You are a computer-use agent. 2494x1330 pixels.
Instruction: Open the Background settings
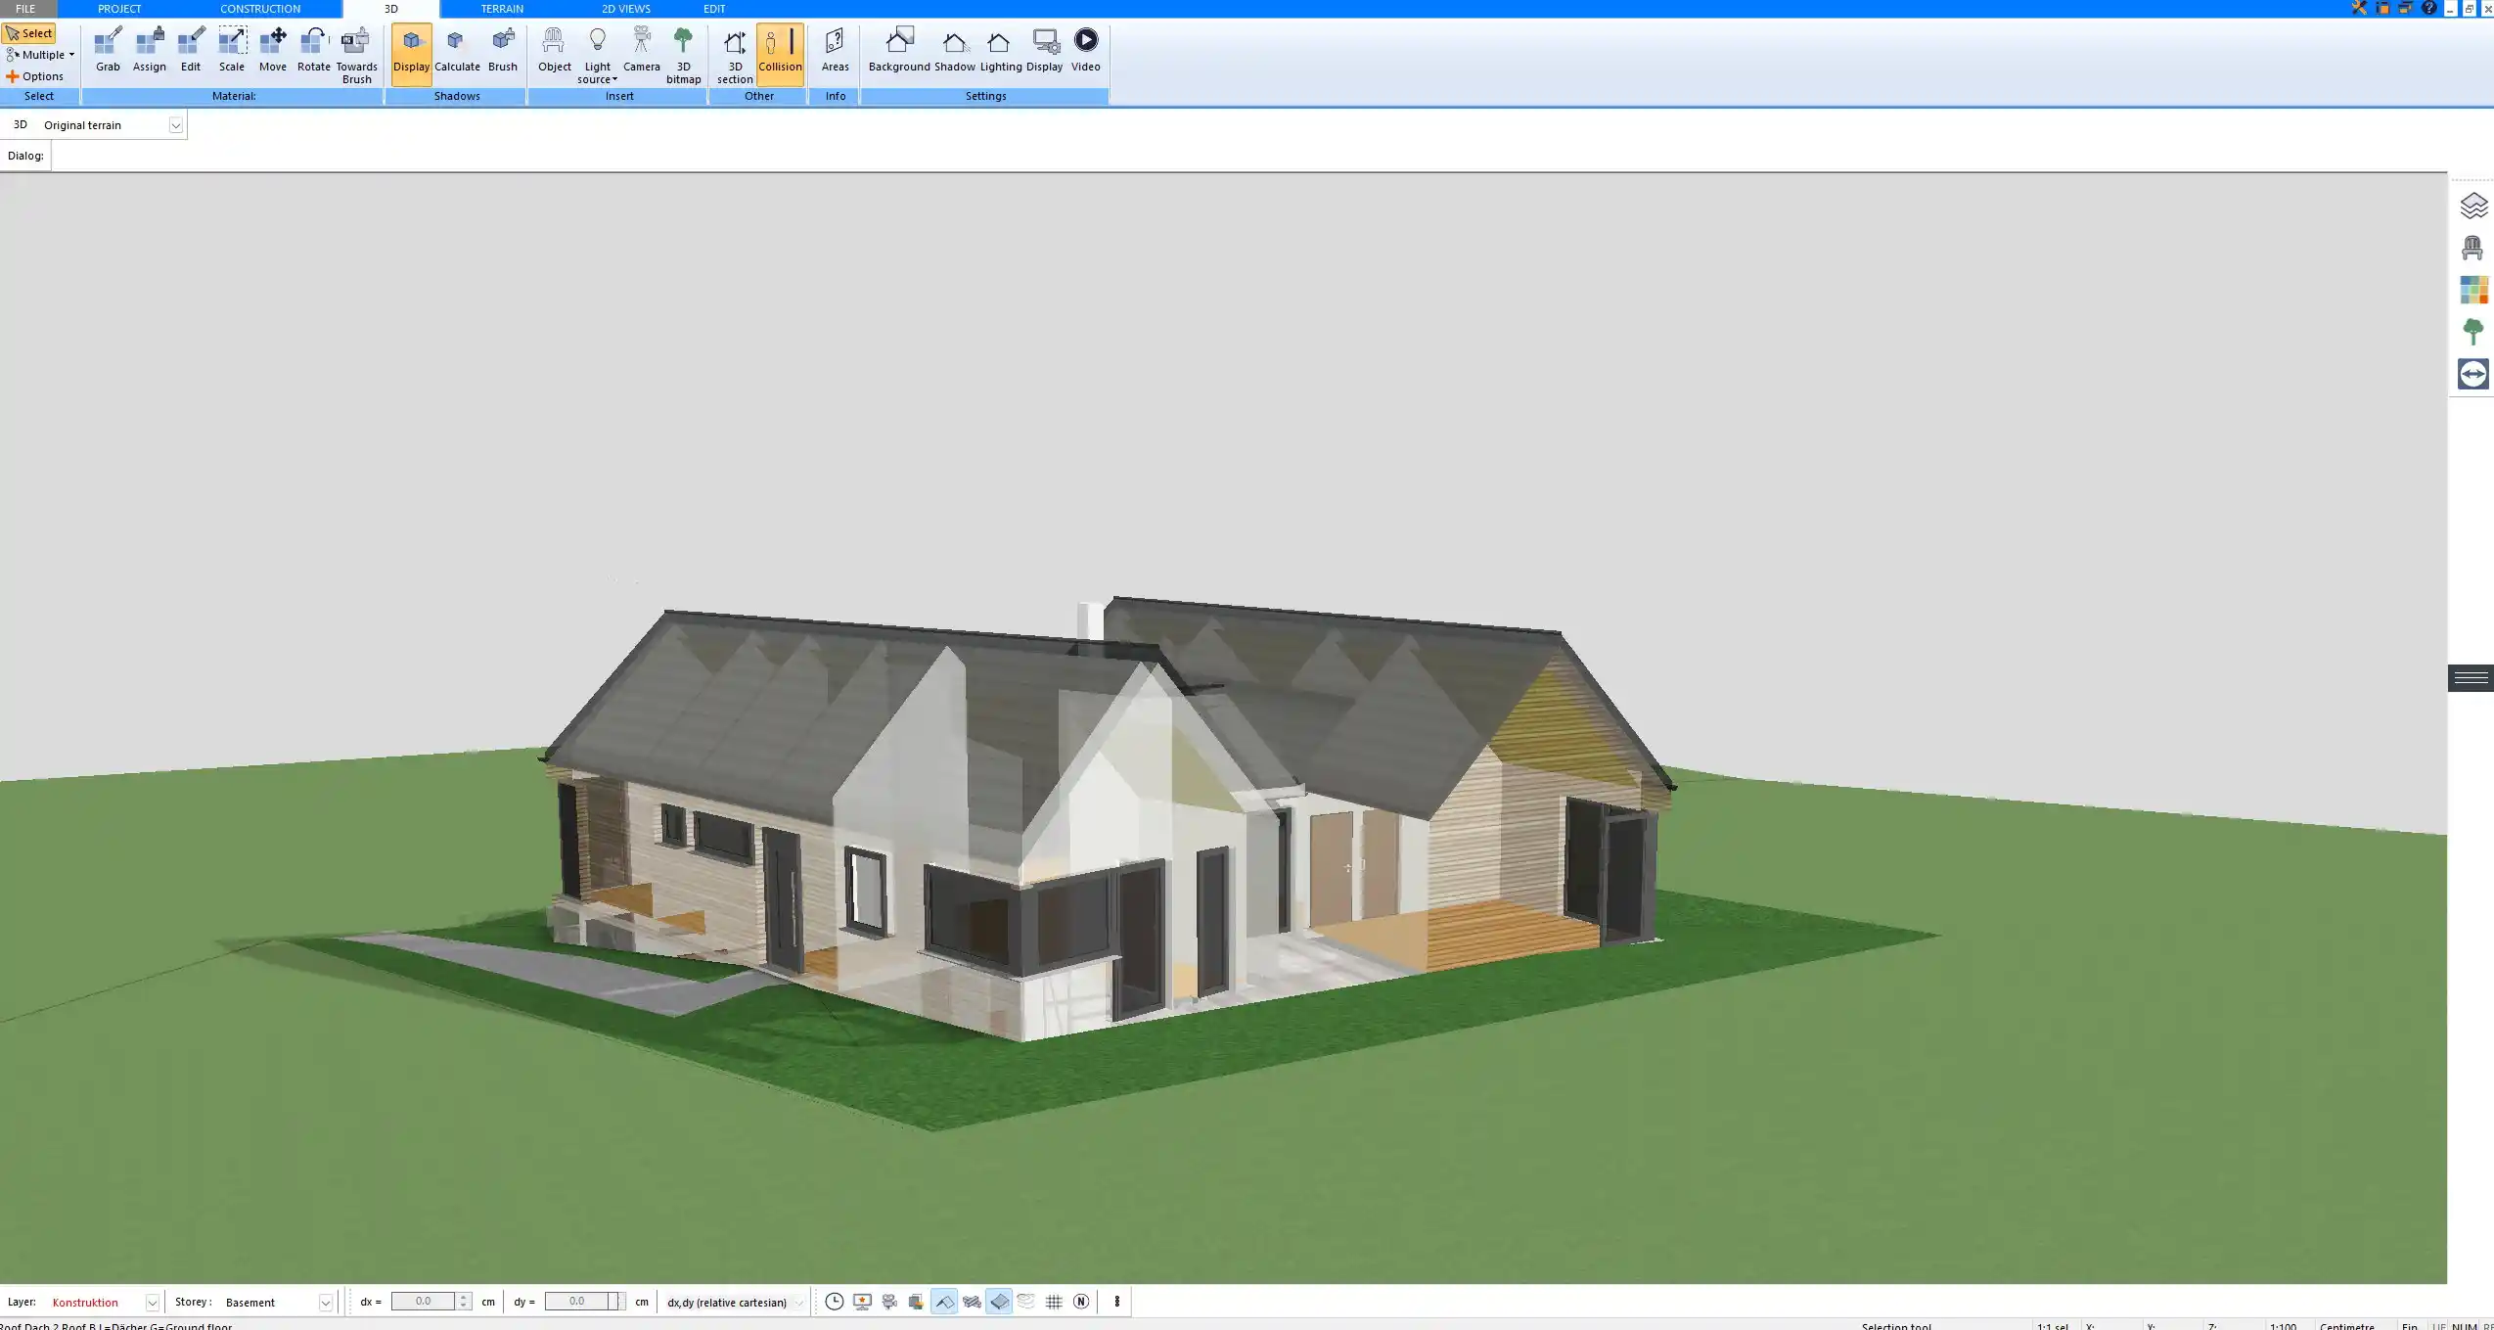click(x=899, y=49)
